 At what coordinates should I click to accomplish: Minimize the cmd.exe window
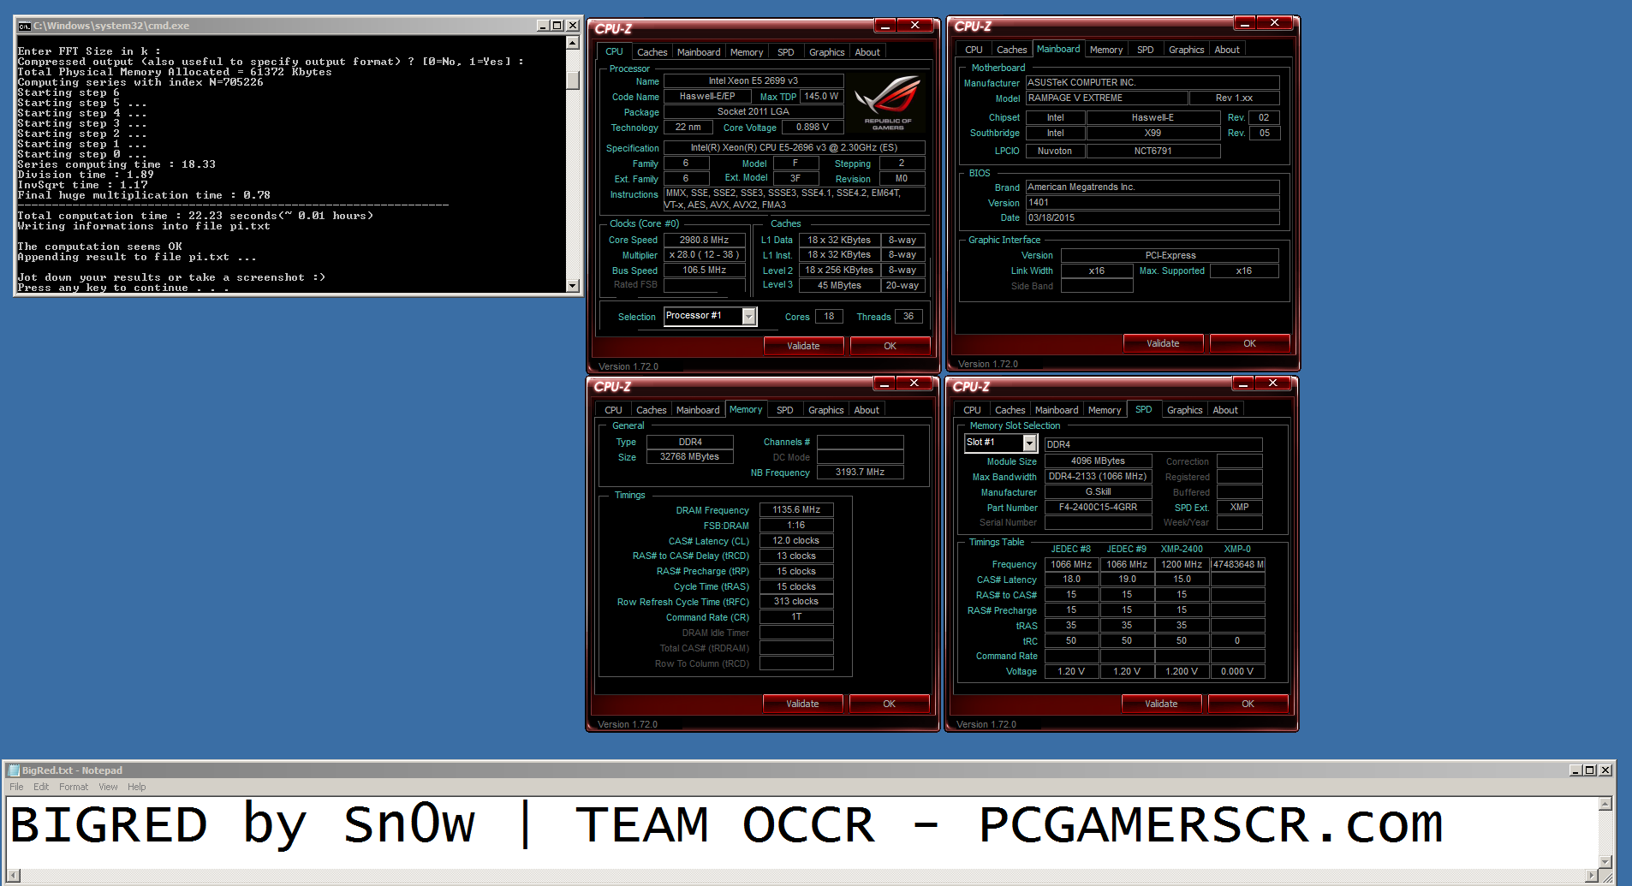click(543, 26)
